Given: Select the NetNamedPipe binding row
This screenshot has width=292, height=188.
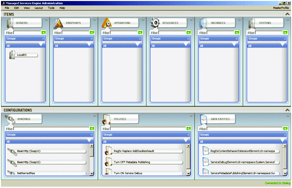Looking at the screenshot, I should pos(47,173).
